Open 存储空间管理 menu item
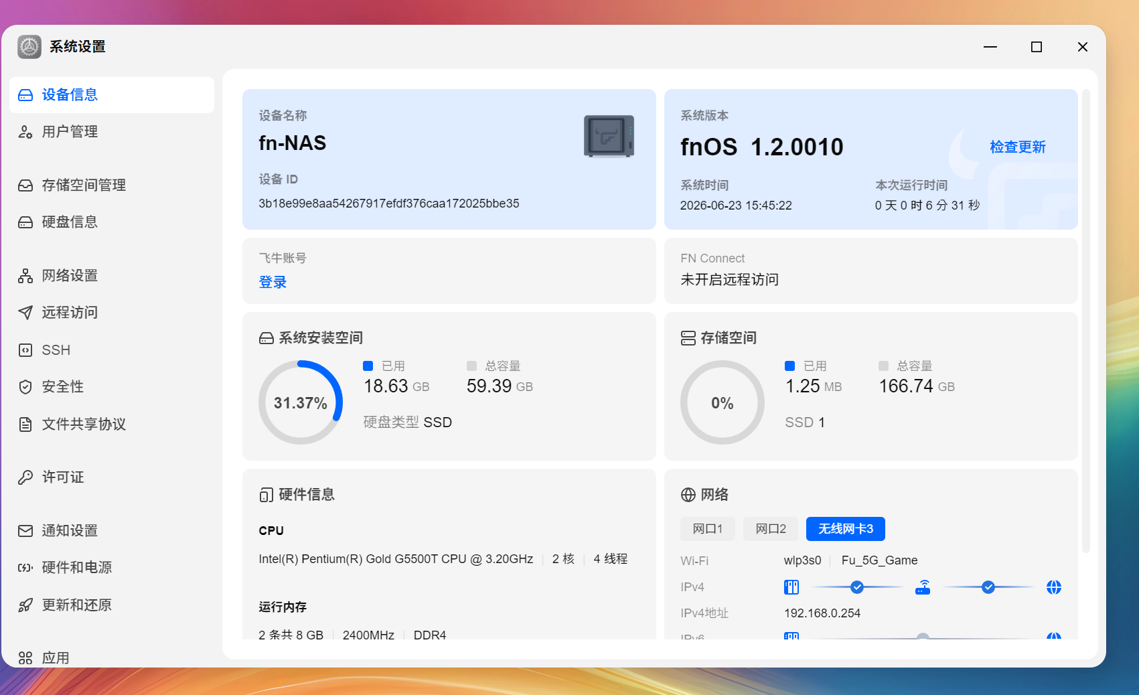 pyautogui.click(x=112, y=185)
